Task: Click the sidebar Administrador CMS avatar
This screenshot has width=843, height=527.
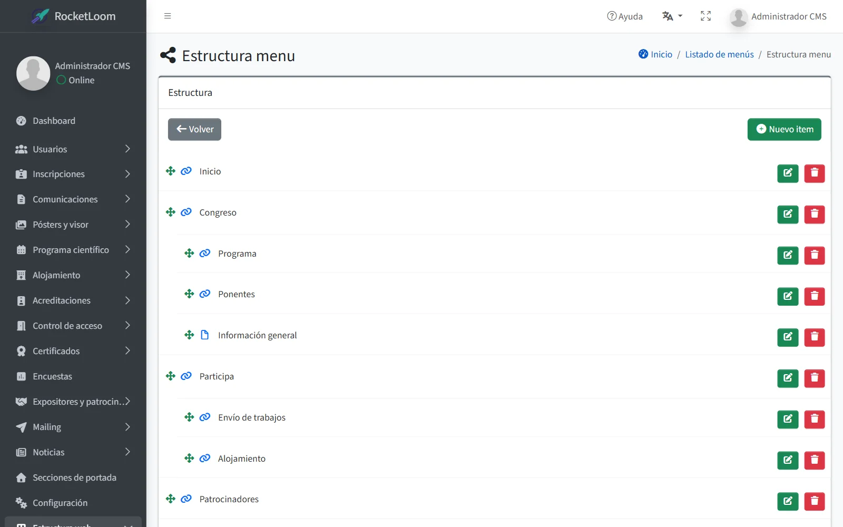Action: [x=33, y=73]
